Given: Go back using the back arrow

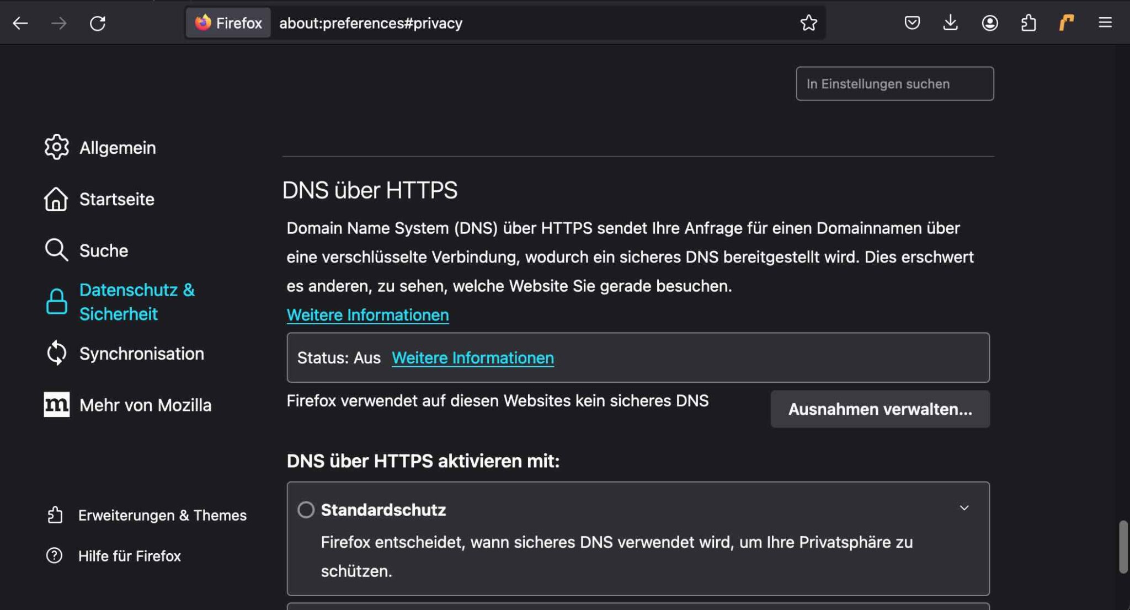Looking at the screenshot, I should [x=20, y=23].
